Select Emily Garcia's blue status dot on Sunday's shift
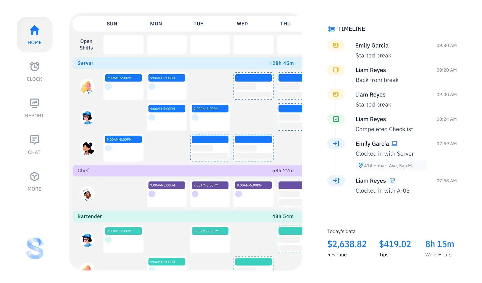482x283 pixels. (x=108, y=87)
